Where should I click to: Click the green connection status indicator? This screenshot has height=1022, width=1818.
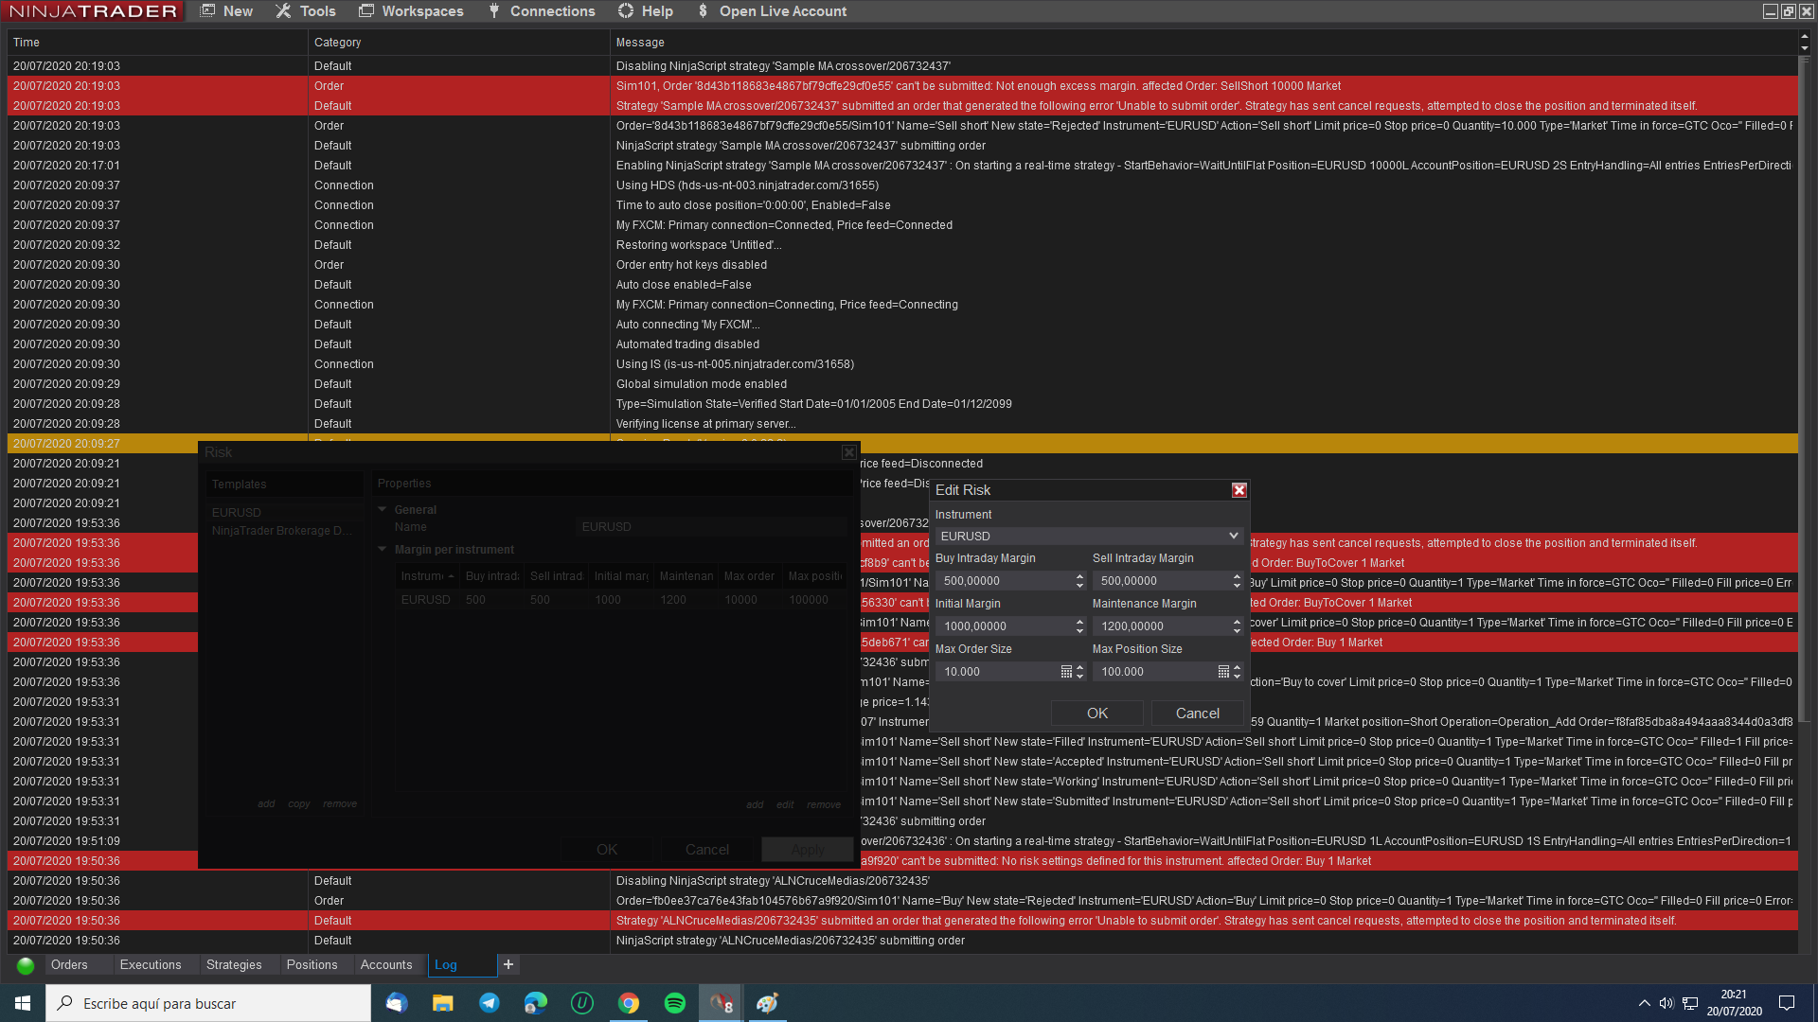26,965
